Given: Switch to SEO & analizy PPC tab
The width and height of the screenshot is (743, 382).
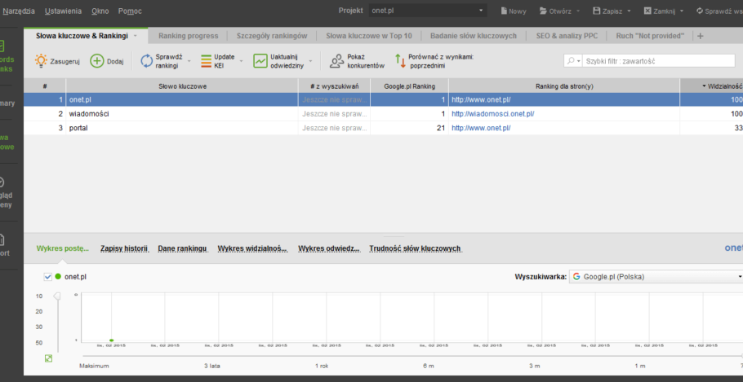Looking at the screenshot, I should [x=567, y=36].
